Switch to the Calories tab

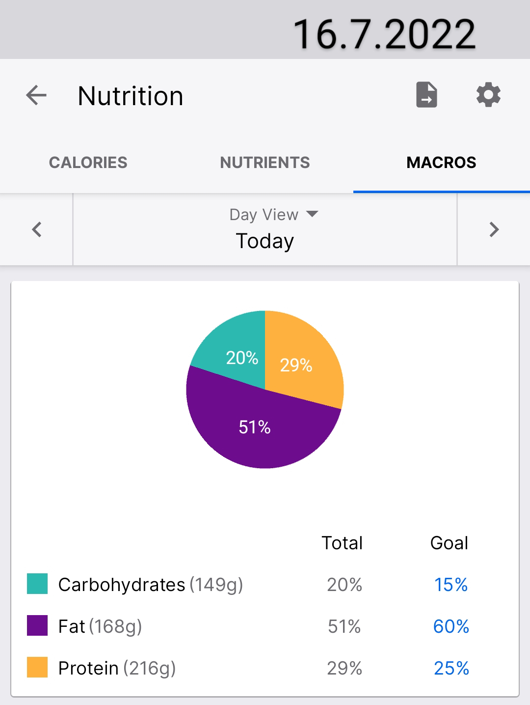point(88,163)
